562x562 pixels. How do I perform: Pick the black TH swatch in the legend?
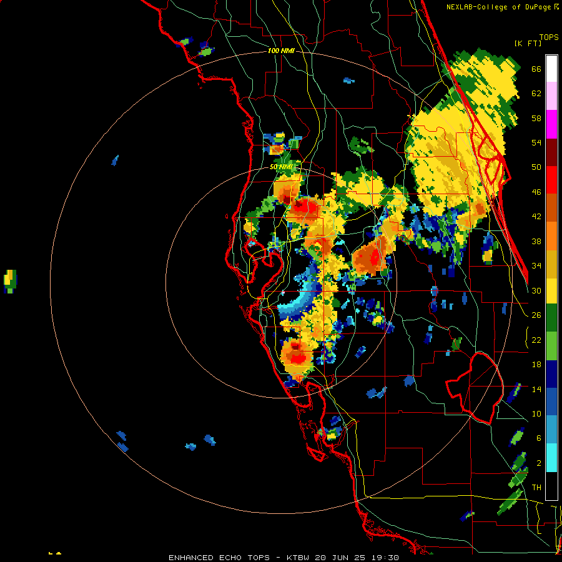coord(551,486)
